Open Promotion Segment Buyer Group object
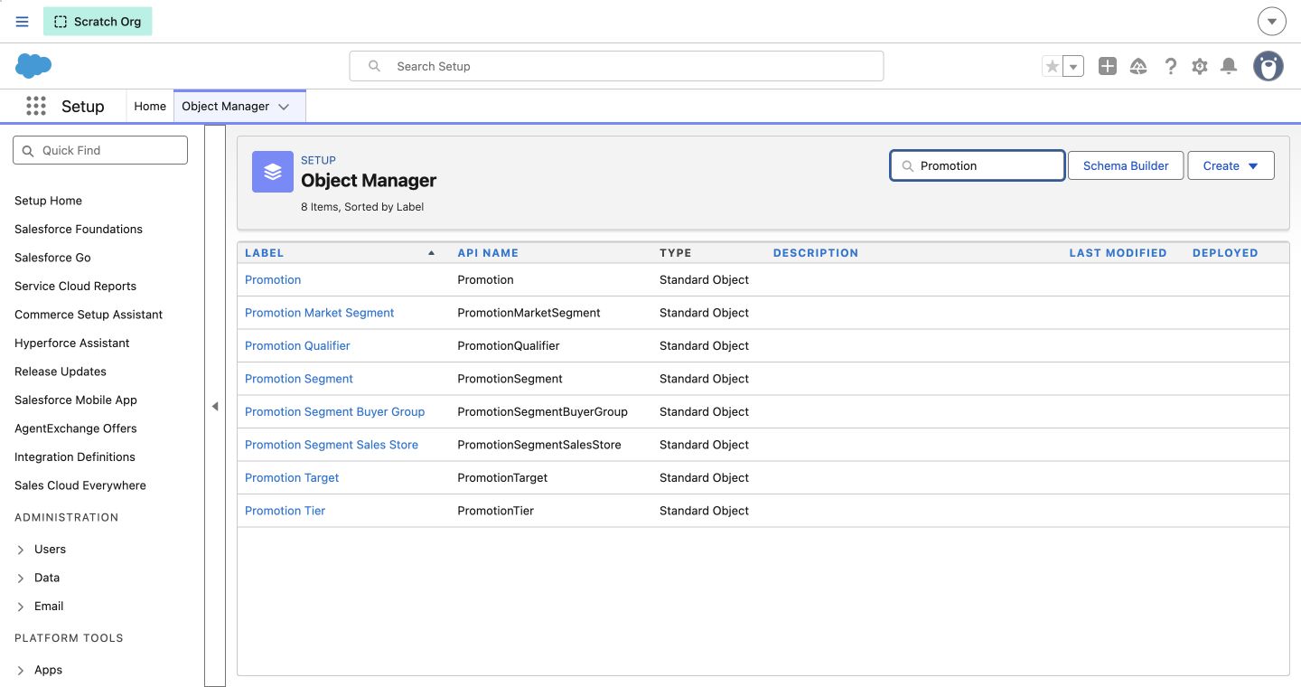The height and width of the screenshot is (687, 1301). pos(334,411)
